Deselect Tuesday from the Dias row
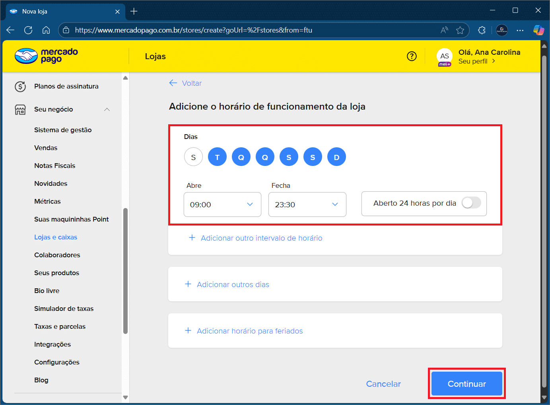The width and height of the screenshot is (550, 405). (217, 156)
